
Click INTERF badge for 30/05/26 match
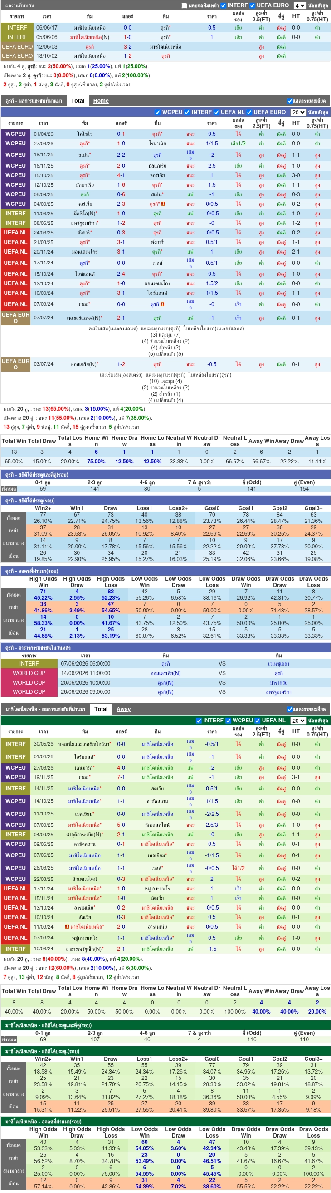[x=16, y=744]
